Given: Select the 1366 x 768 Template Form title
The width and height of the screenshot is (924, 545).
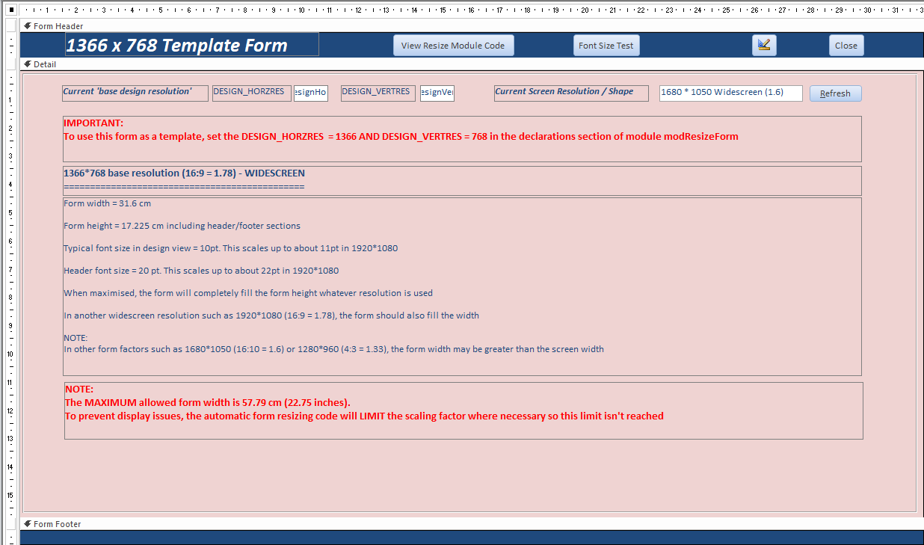Looking at the screenshot, I should tap(192, 45).
